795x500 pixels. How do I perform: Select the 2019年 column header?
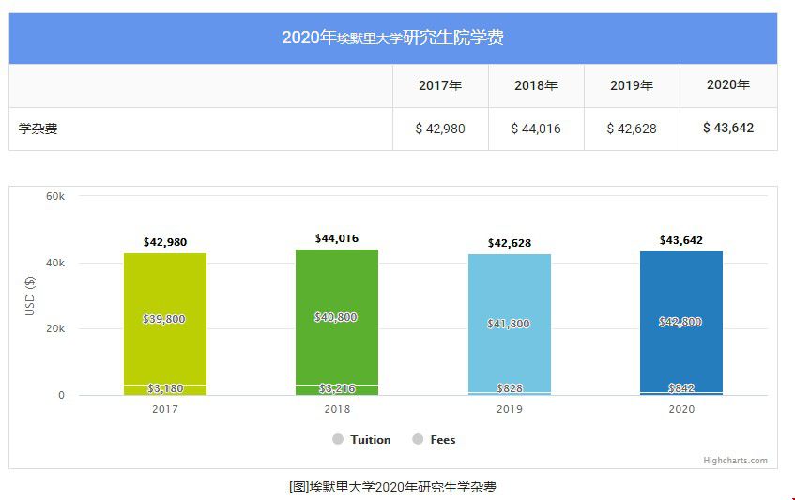click(632, 85)
